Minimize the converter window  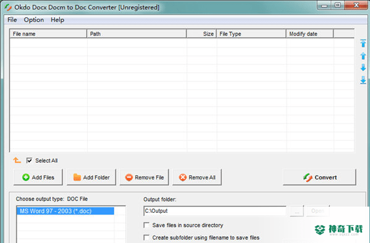tap(324, 5)
